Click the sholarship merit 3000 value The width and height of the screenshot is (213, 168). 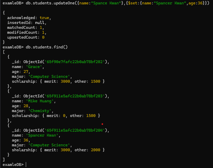tap(65, 150)
